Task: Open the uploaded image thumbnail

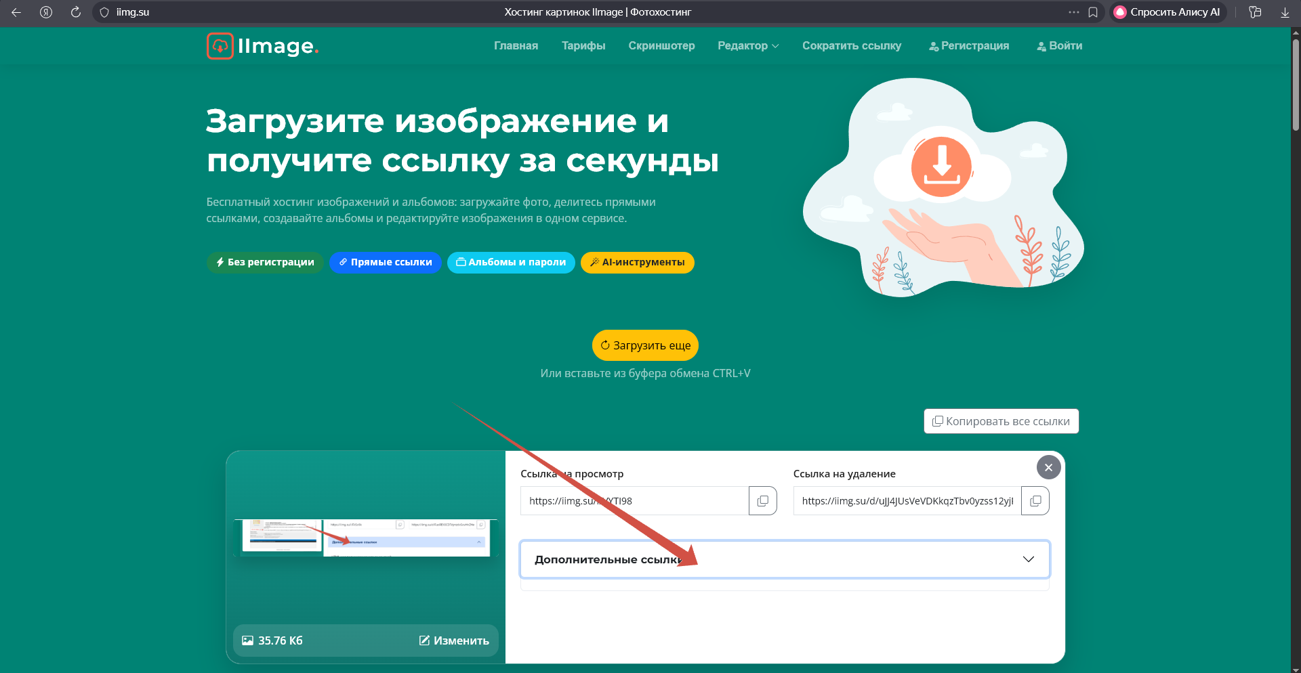Action: coord(366,538)
